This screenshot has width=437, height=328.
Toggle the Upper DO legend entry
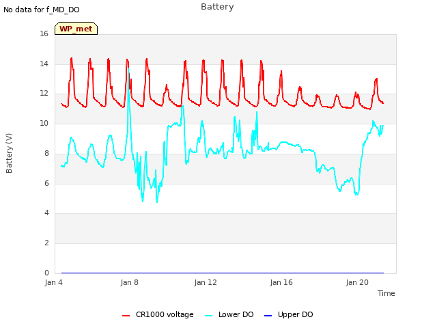(x=288, y=314)
